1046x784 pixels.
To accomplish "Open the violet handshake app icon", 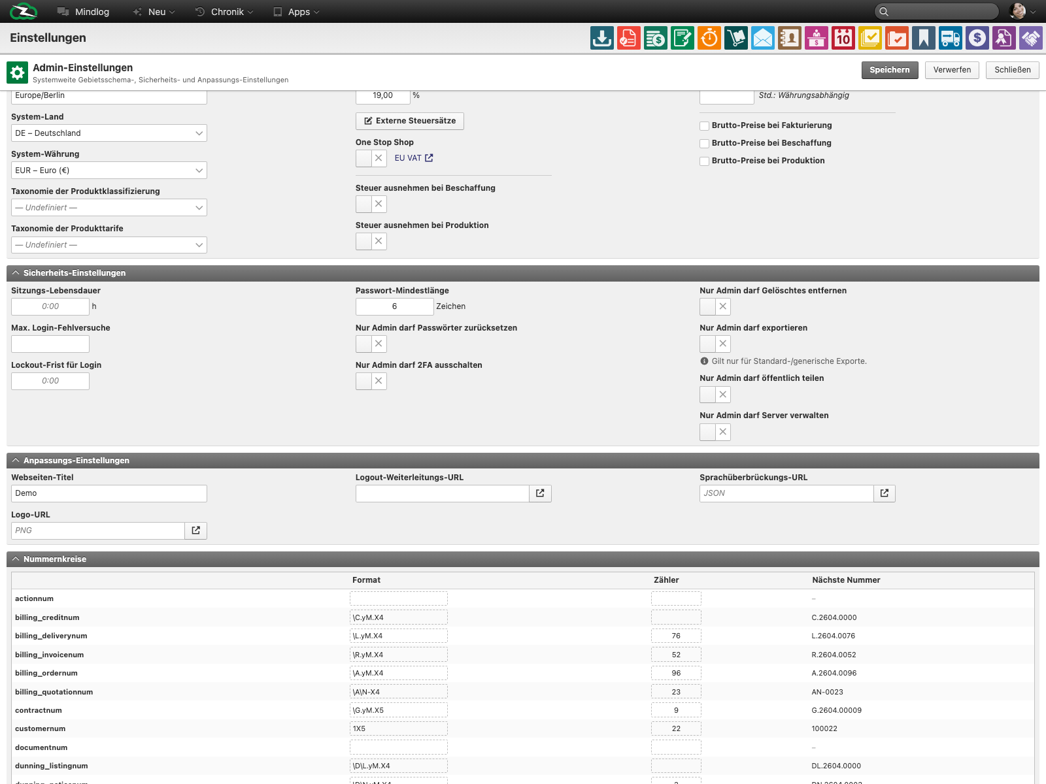I will 1030,38.
